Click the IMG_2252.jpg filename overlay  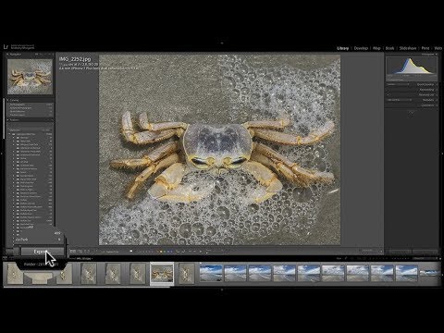click(75, 59)
